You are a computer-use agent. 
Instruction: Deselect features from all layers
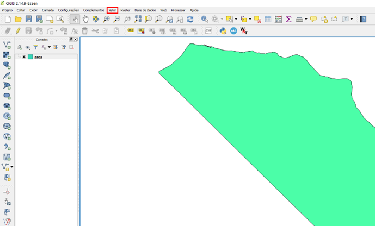point(257,19)
